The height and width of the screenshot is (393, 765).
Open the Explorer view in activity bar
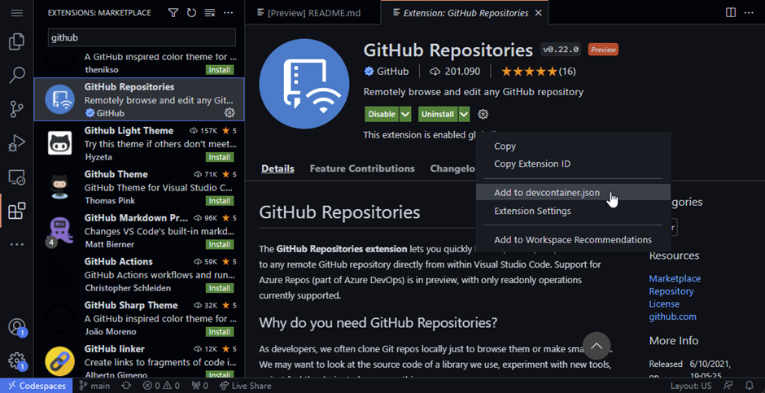tap(16, 41)
